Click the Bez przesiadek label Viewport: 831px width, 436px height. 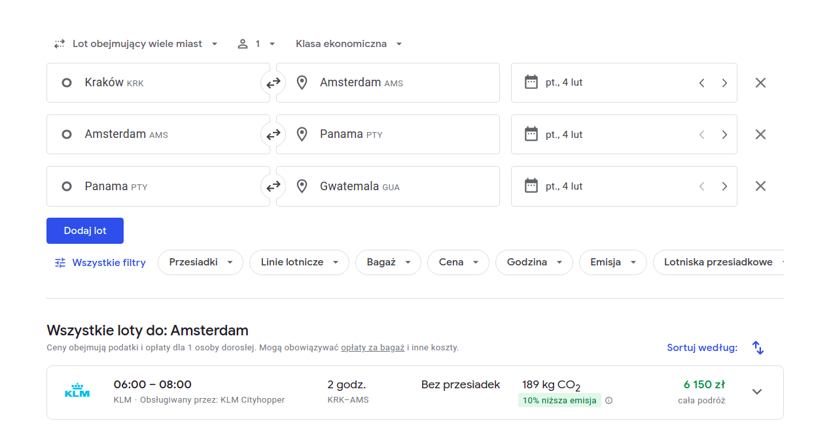461,384
